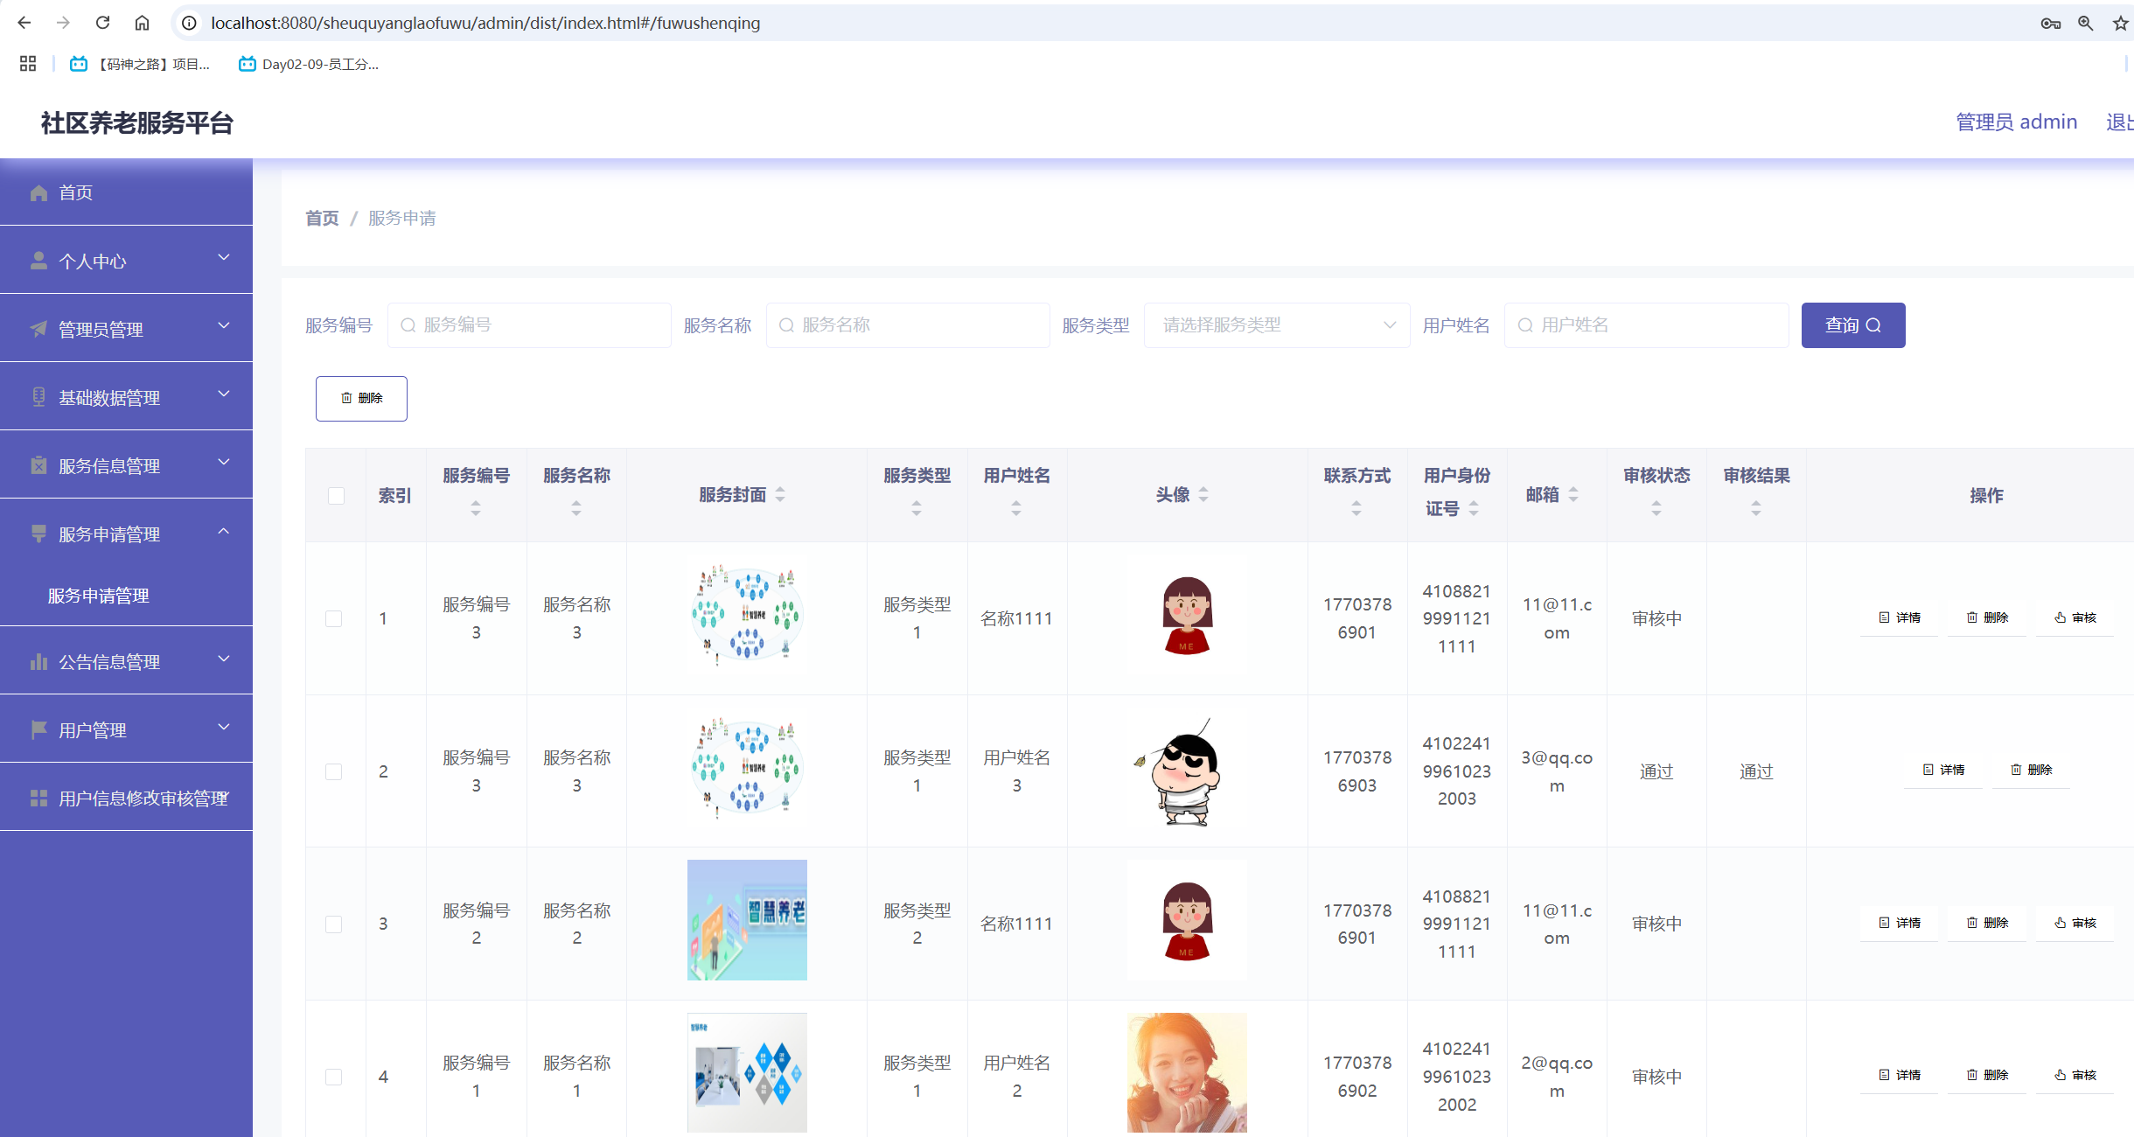
Task: Click 审核 for row index 1
Action: coord(2075,617)
